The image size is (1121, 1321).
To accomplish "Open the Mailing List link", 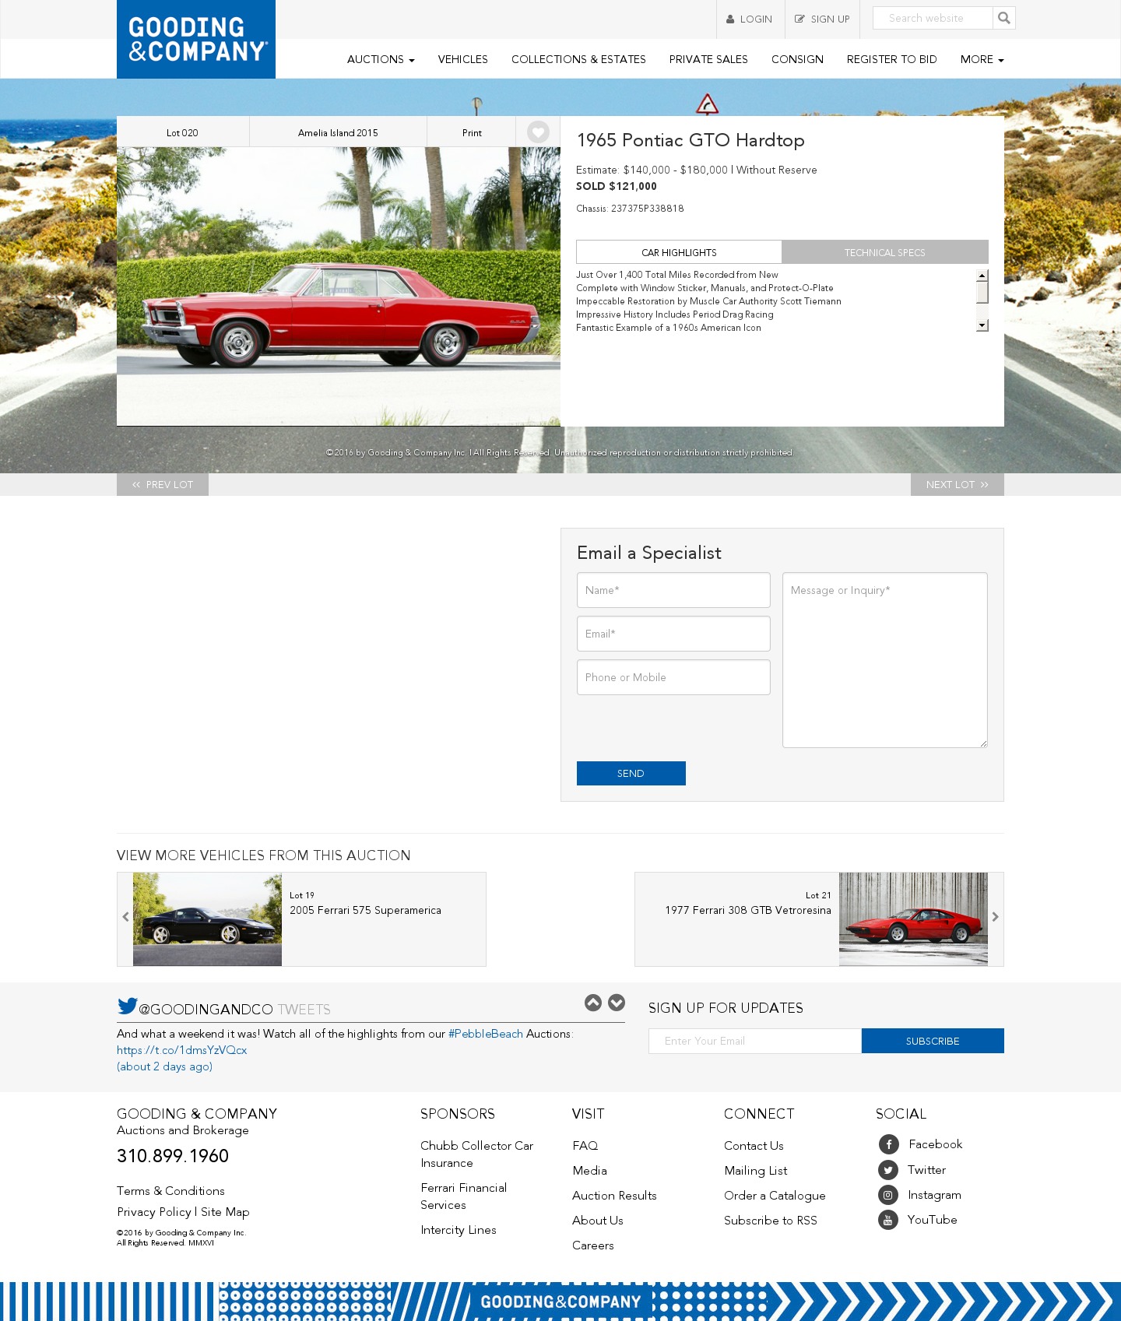I will (756, 1171).
